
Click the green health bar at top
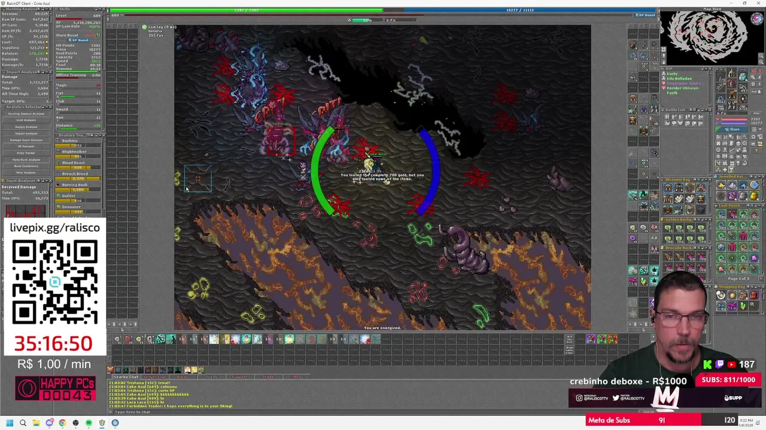[x=245, y=10]
